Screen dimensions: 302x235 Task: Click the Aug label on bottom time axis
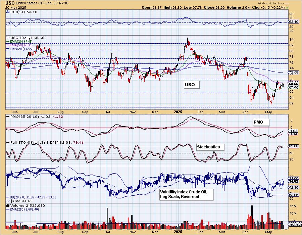(60, 232)
